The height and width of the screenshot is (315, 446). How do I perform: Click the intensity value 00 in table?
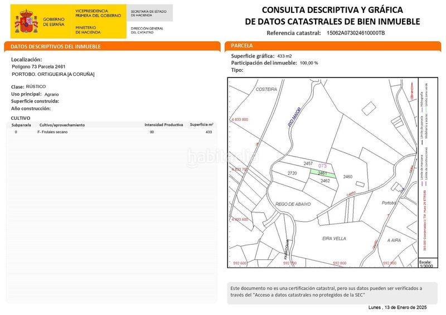[x=152, y=132]
